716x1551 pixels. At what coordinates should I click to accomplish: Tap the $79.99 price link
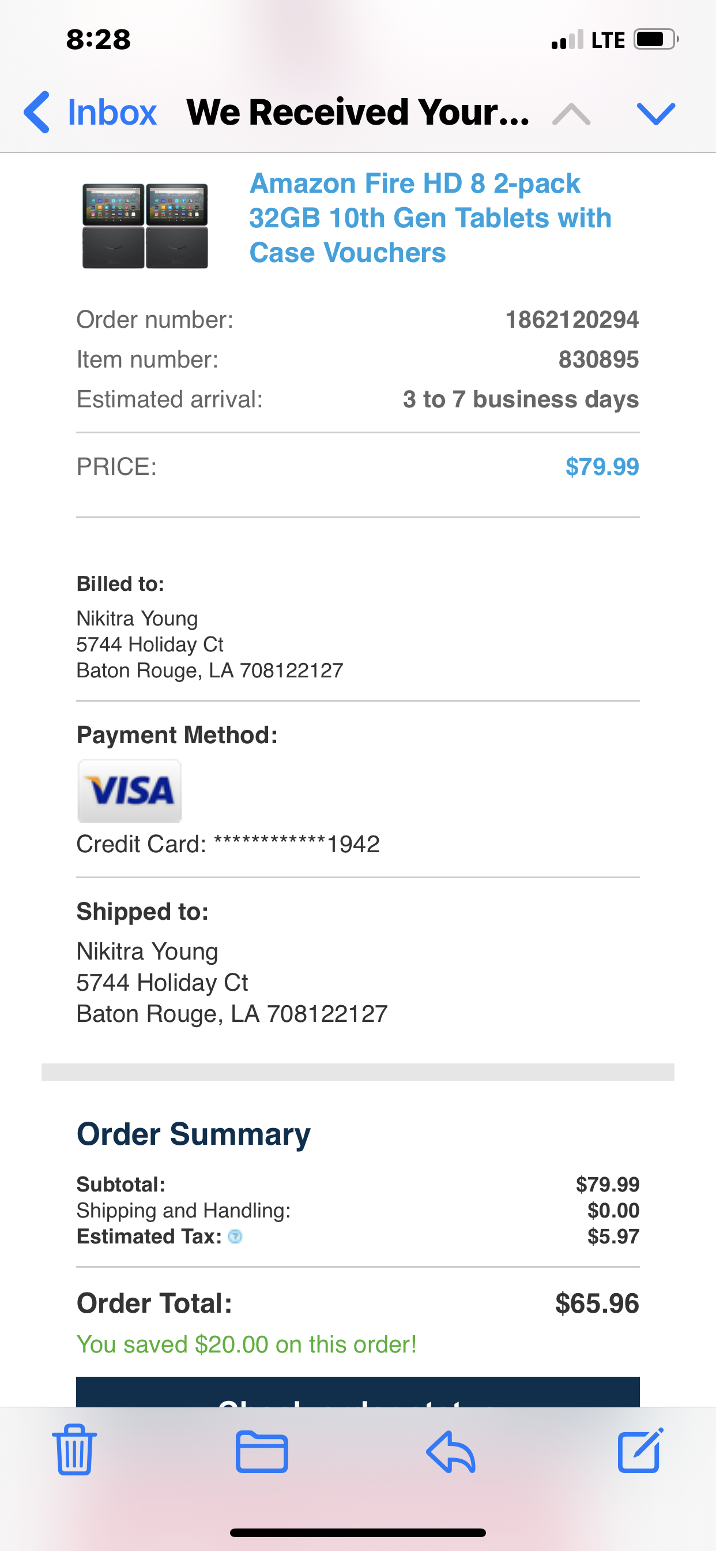point(602,467)
